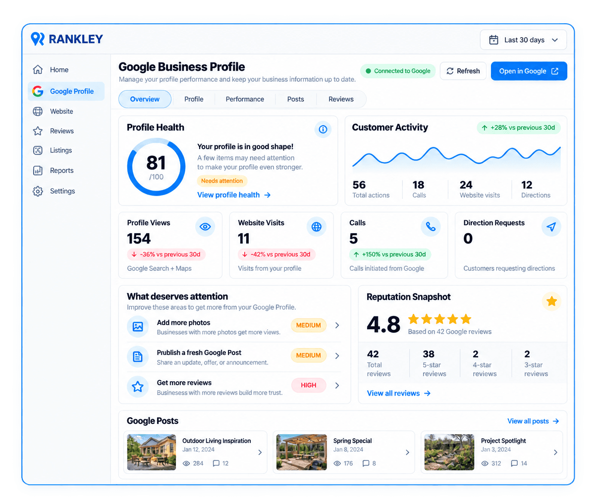Click the comment icon on Project Spotlight post
The width and height of the screenshot is (600, 504).
[514, 463]
